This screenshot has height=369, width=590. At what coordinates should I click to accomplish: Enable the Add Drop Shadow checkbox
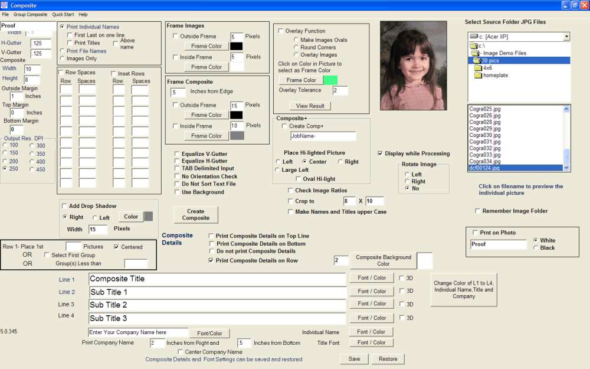tap(64, 206)
